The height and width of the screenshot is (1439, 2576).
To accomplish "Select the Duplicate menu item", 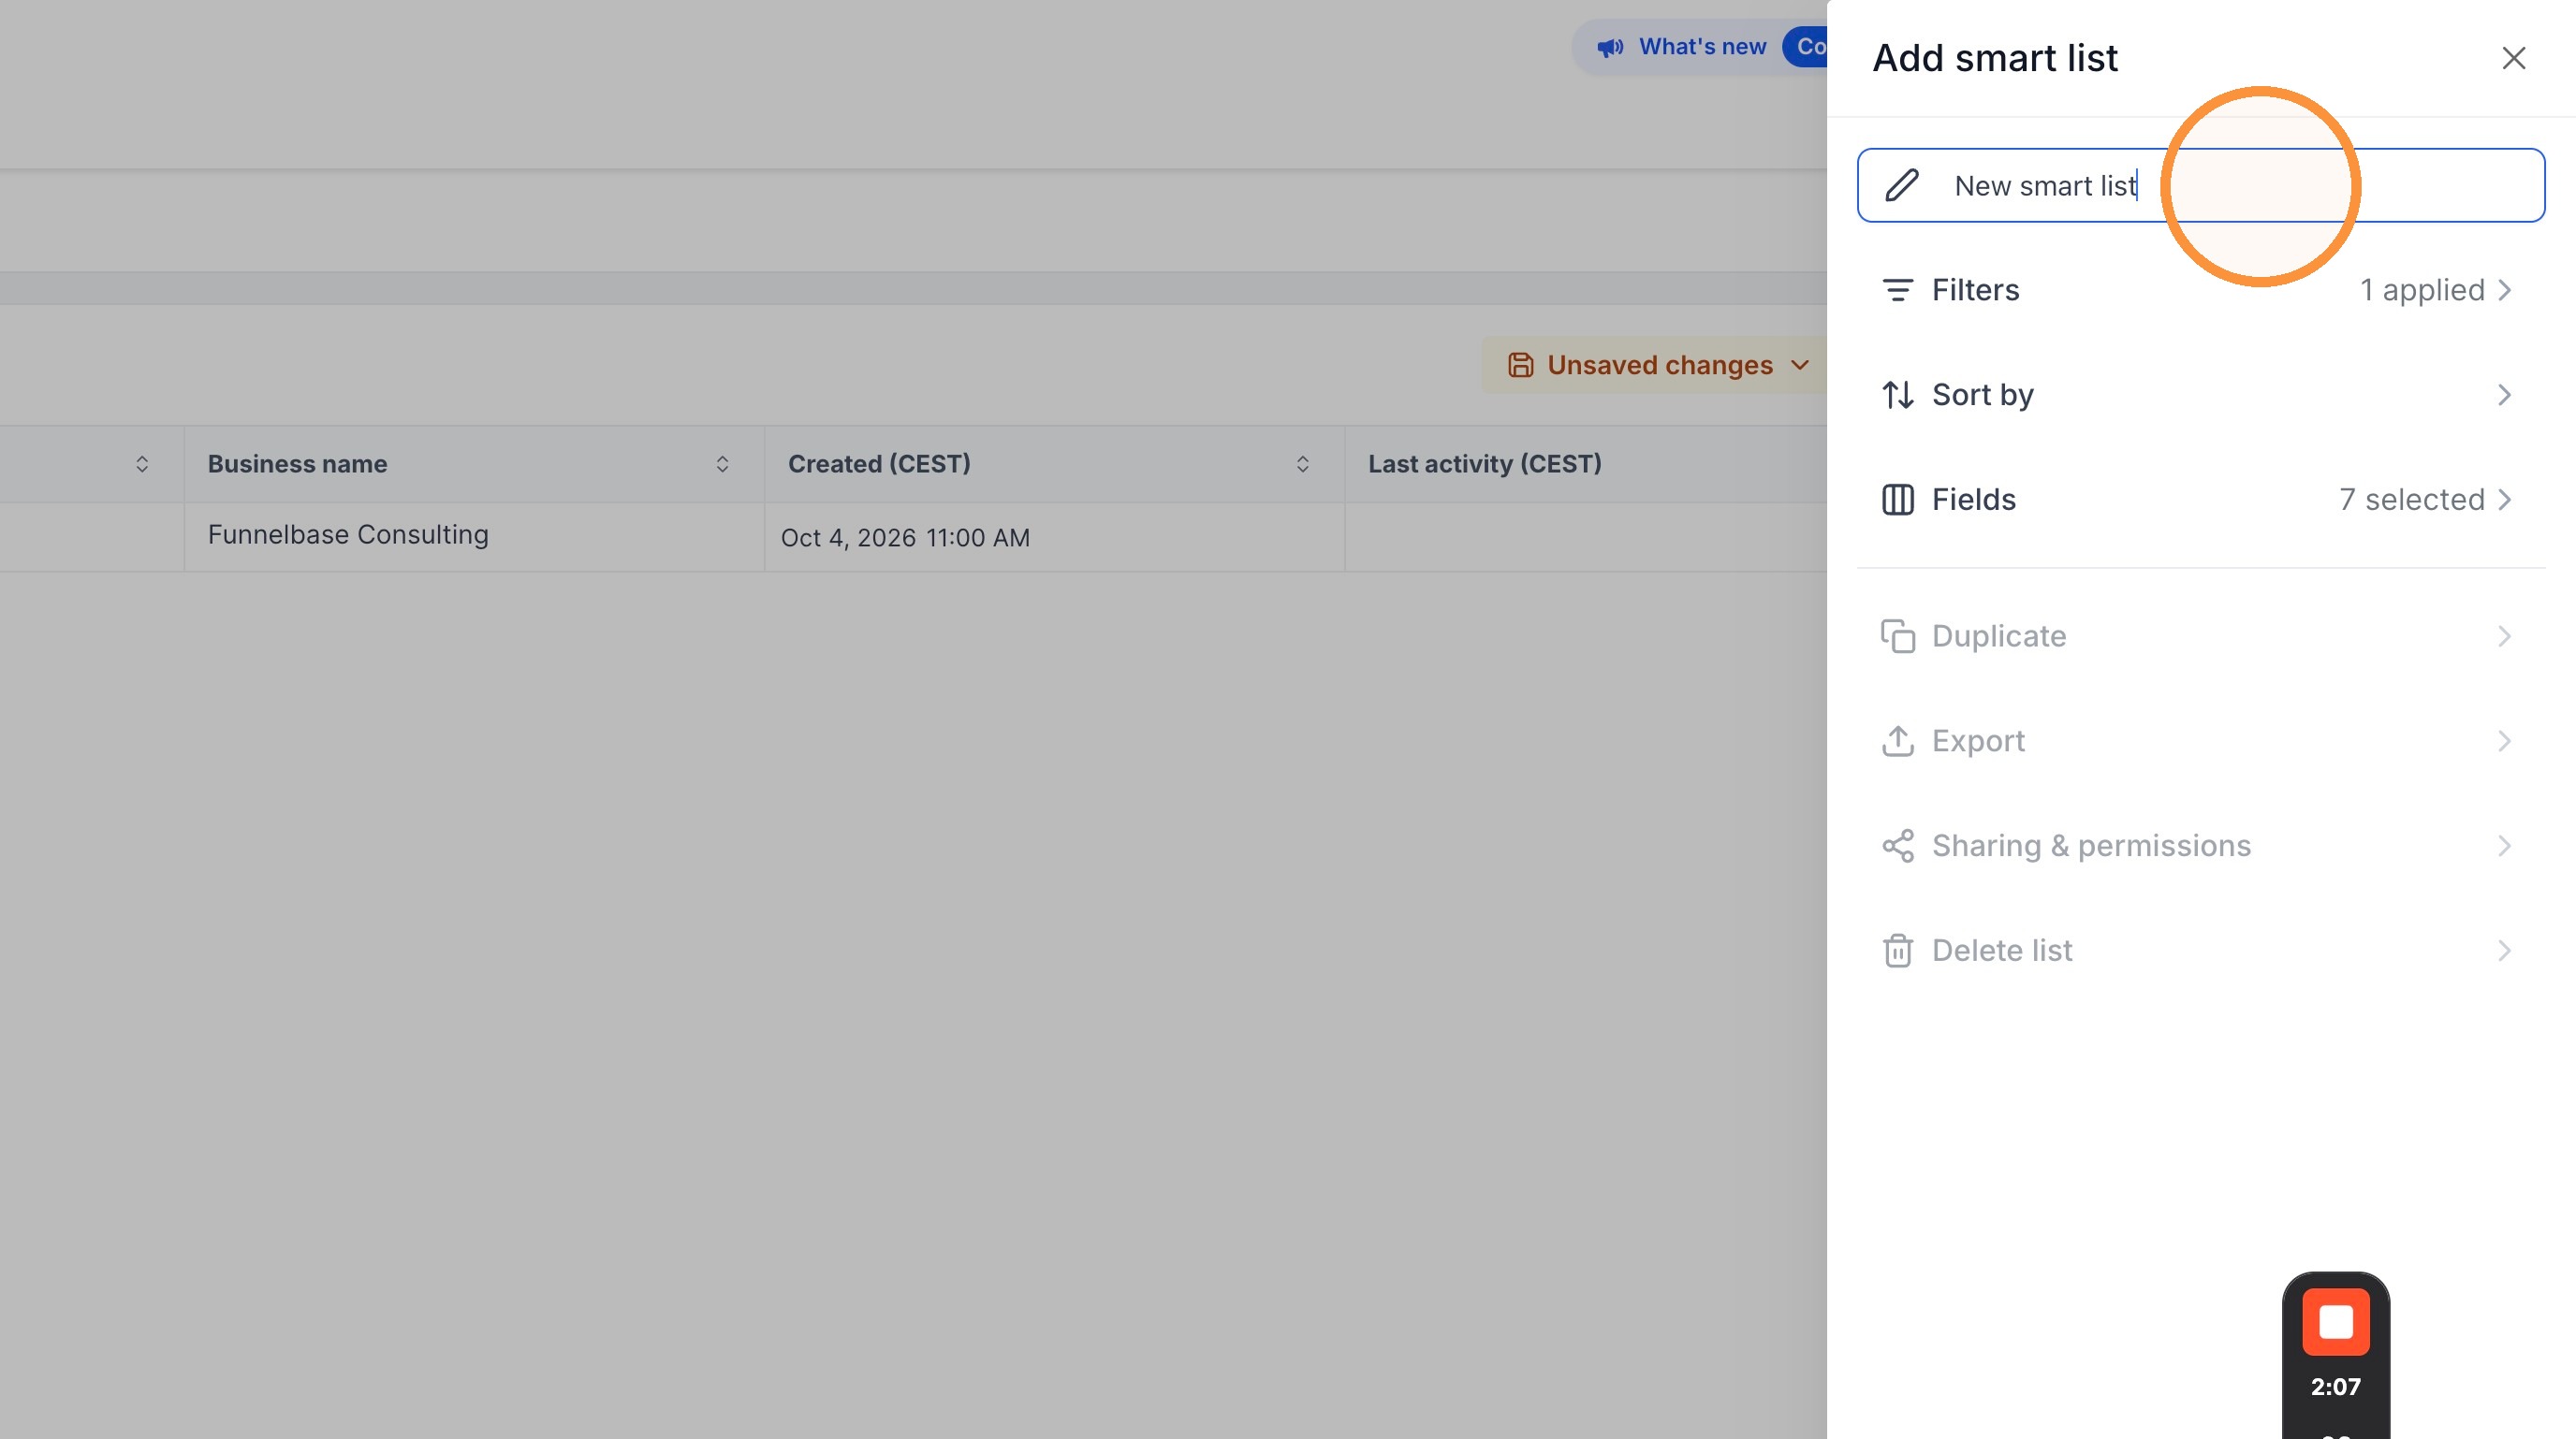I will 2200,636.
